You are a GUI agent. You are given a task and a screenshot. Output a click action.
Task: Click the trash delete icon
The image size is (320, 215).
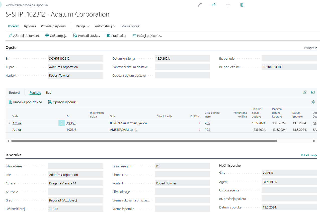click(x=242, y=5)
